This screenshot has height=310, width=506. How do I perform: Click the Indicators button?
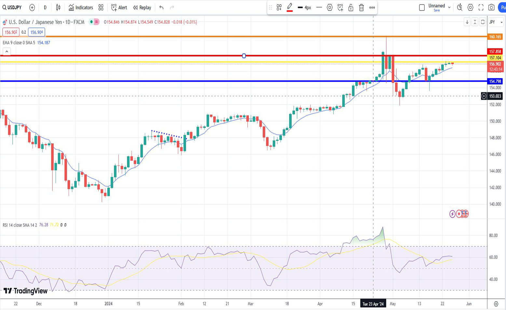point(81,7)
